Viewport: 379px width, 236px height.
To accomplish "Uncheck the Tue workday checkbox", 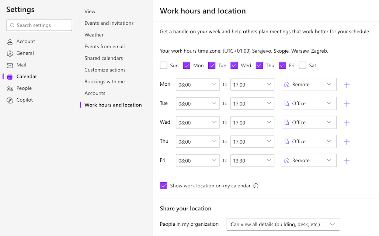I will coord(212,66).
